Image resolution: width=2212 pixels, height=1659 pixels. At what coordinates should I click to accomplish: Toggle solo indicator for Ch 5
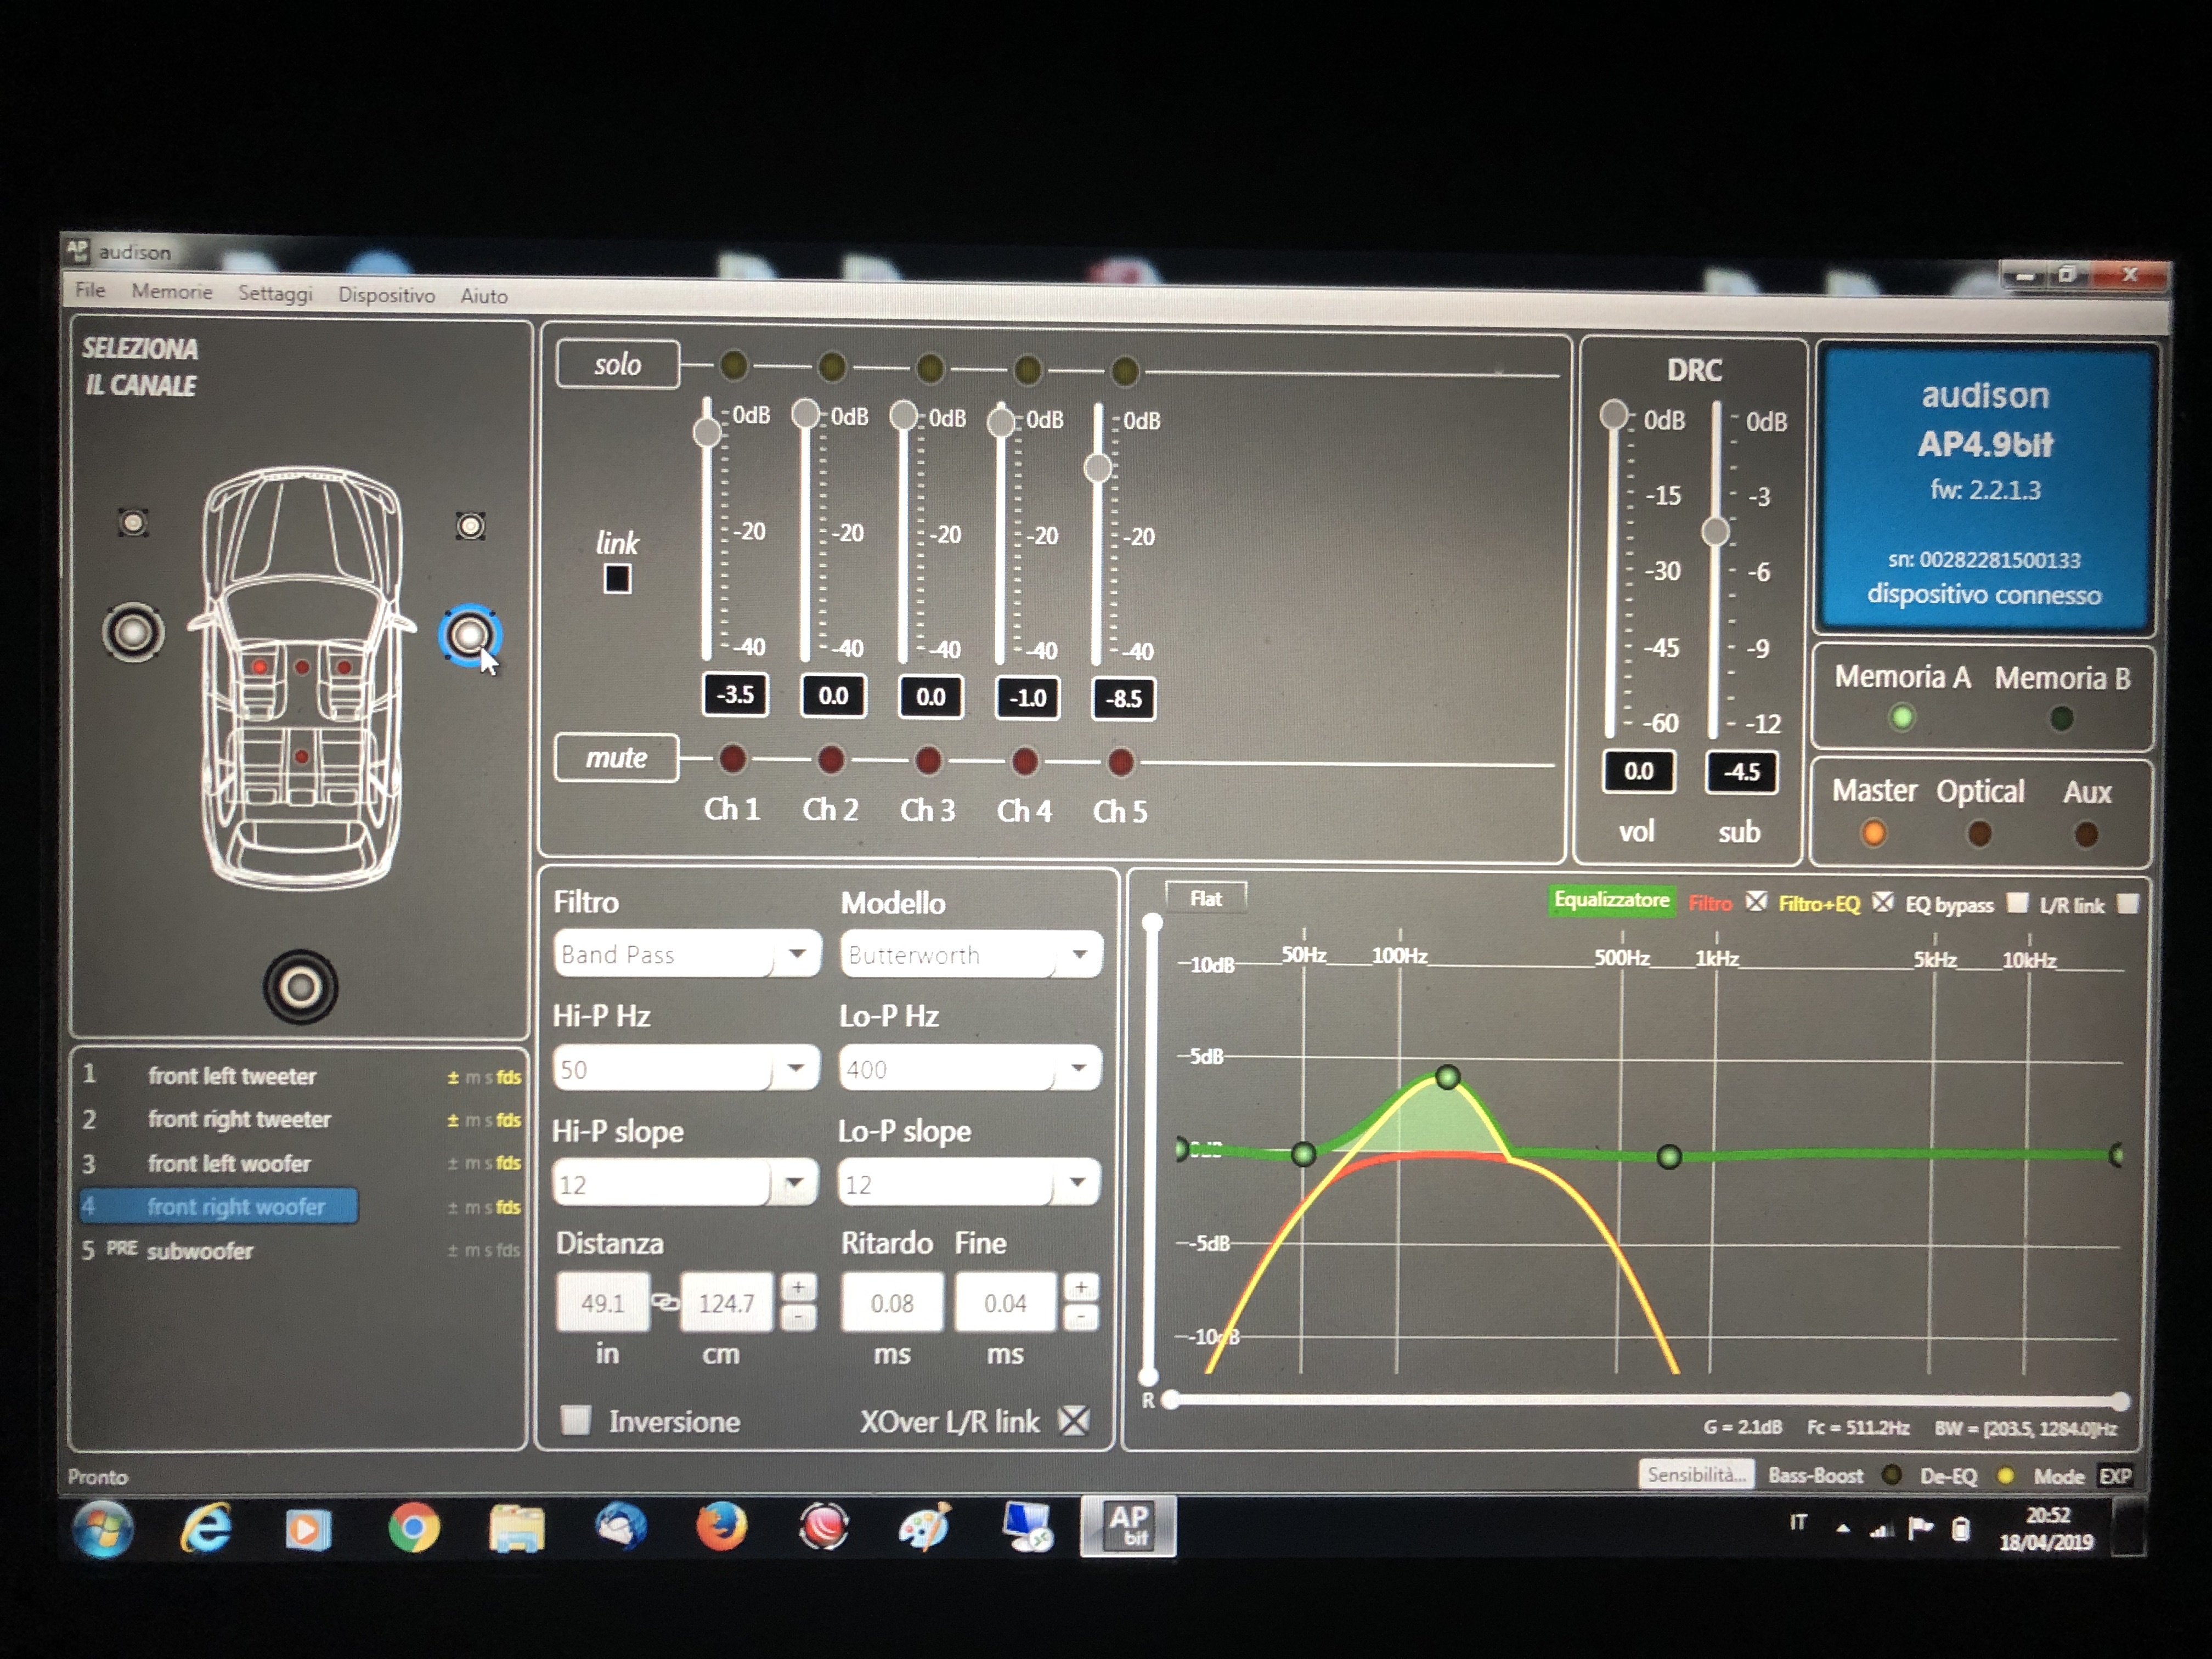[1125, 371]
